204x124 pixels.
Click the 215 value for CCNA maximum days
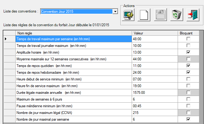(x=155, y=112)
